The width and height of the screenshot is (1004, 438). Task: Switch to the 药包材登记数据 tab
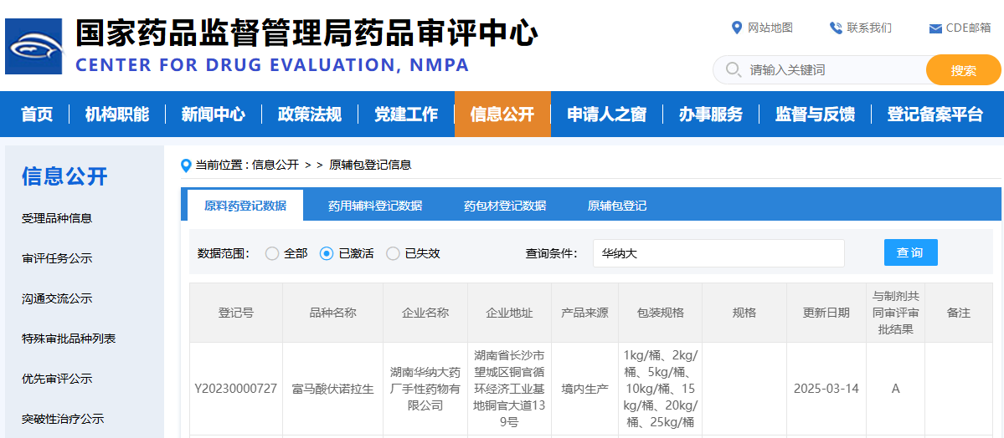pyautogui.click(x=505, y=206)
